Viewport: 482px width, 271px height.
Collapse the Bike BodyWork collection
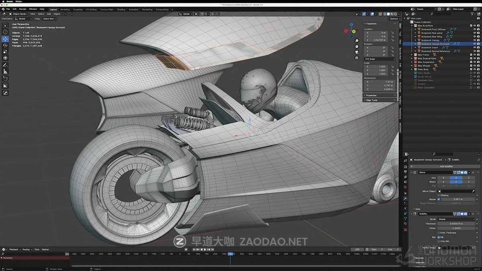point(412,25)
